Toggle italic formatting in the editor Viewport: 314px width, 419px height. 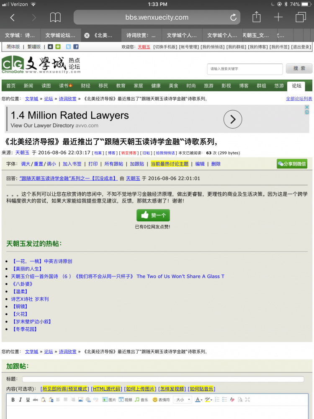21,400
